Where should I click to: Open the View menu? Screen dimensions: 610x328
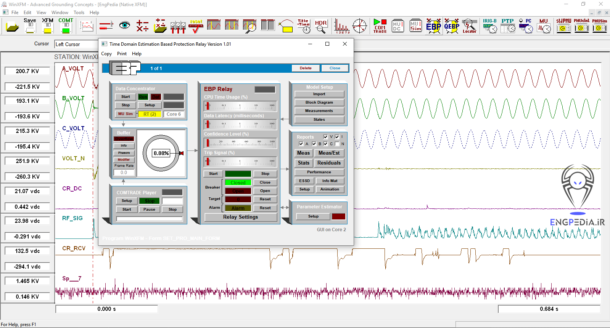pyautogui.click(x=41, y=13)
